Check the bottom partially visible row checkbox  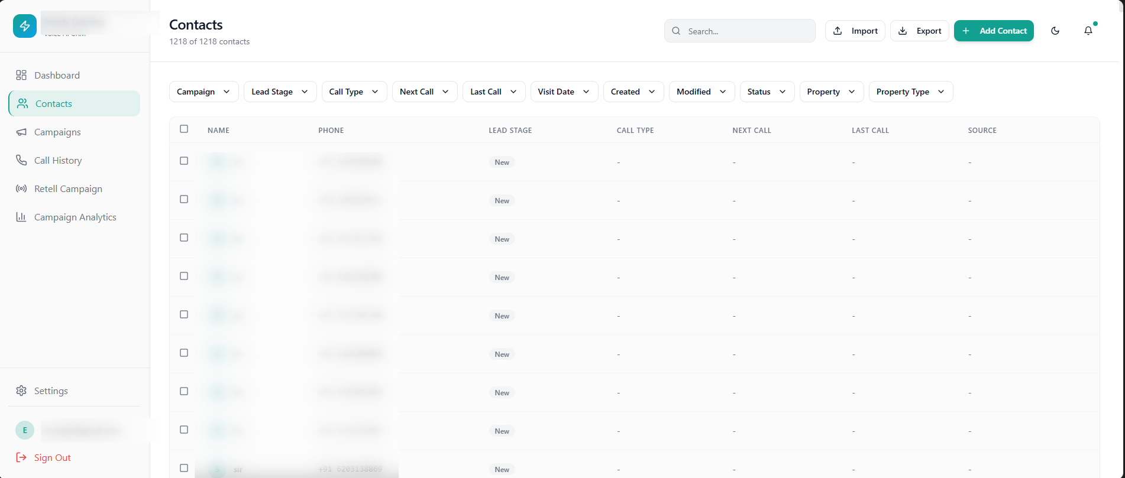pos(184,468)
